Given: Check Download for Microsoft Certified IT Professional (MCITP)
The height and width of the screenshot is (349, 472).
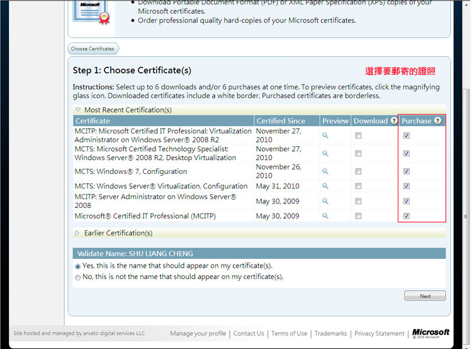Looking at the screenshot, I should point(358,216).
